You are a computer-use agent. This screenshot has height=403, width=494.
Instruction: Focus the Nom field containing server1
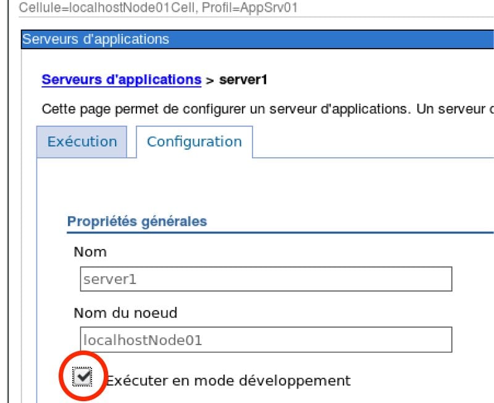coord(266,279)
